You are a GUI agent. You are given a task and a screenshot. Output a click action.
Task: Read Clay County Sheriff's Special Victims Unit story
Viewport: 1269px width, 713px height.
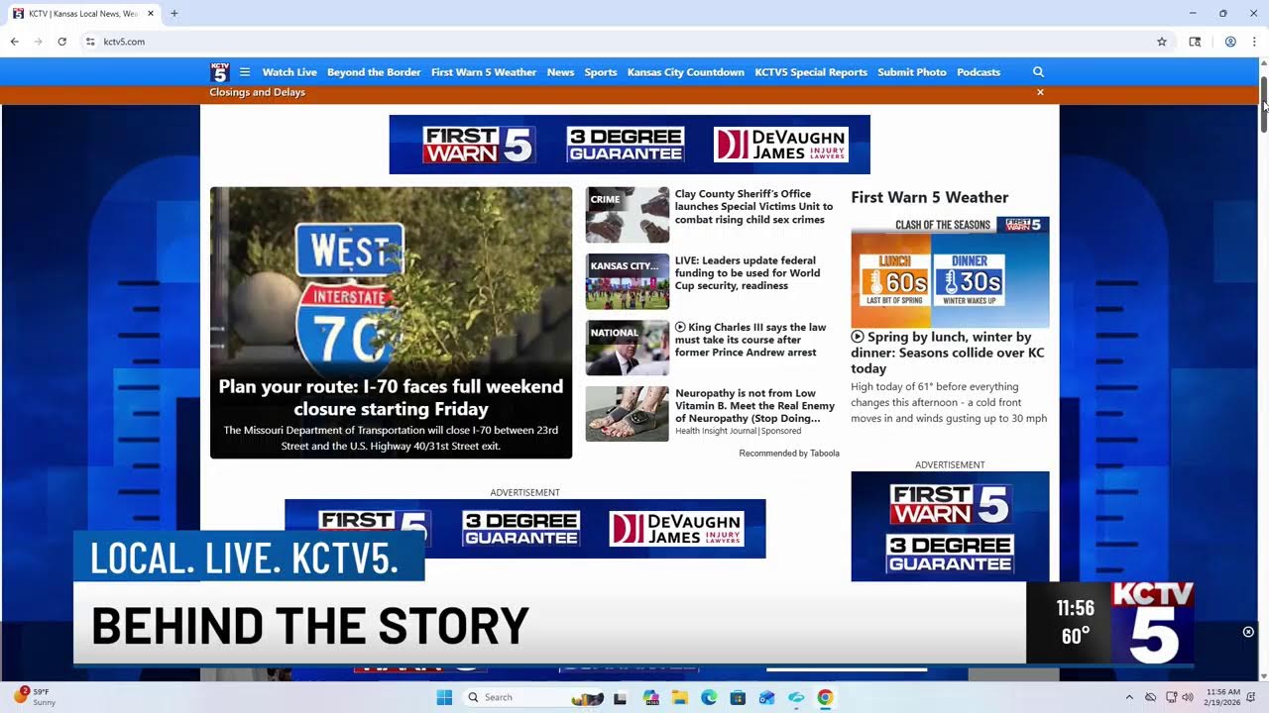pos(753,207)
